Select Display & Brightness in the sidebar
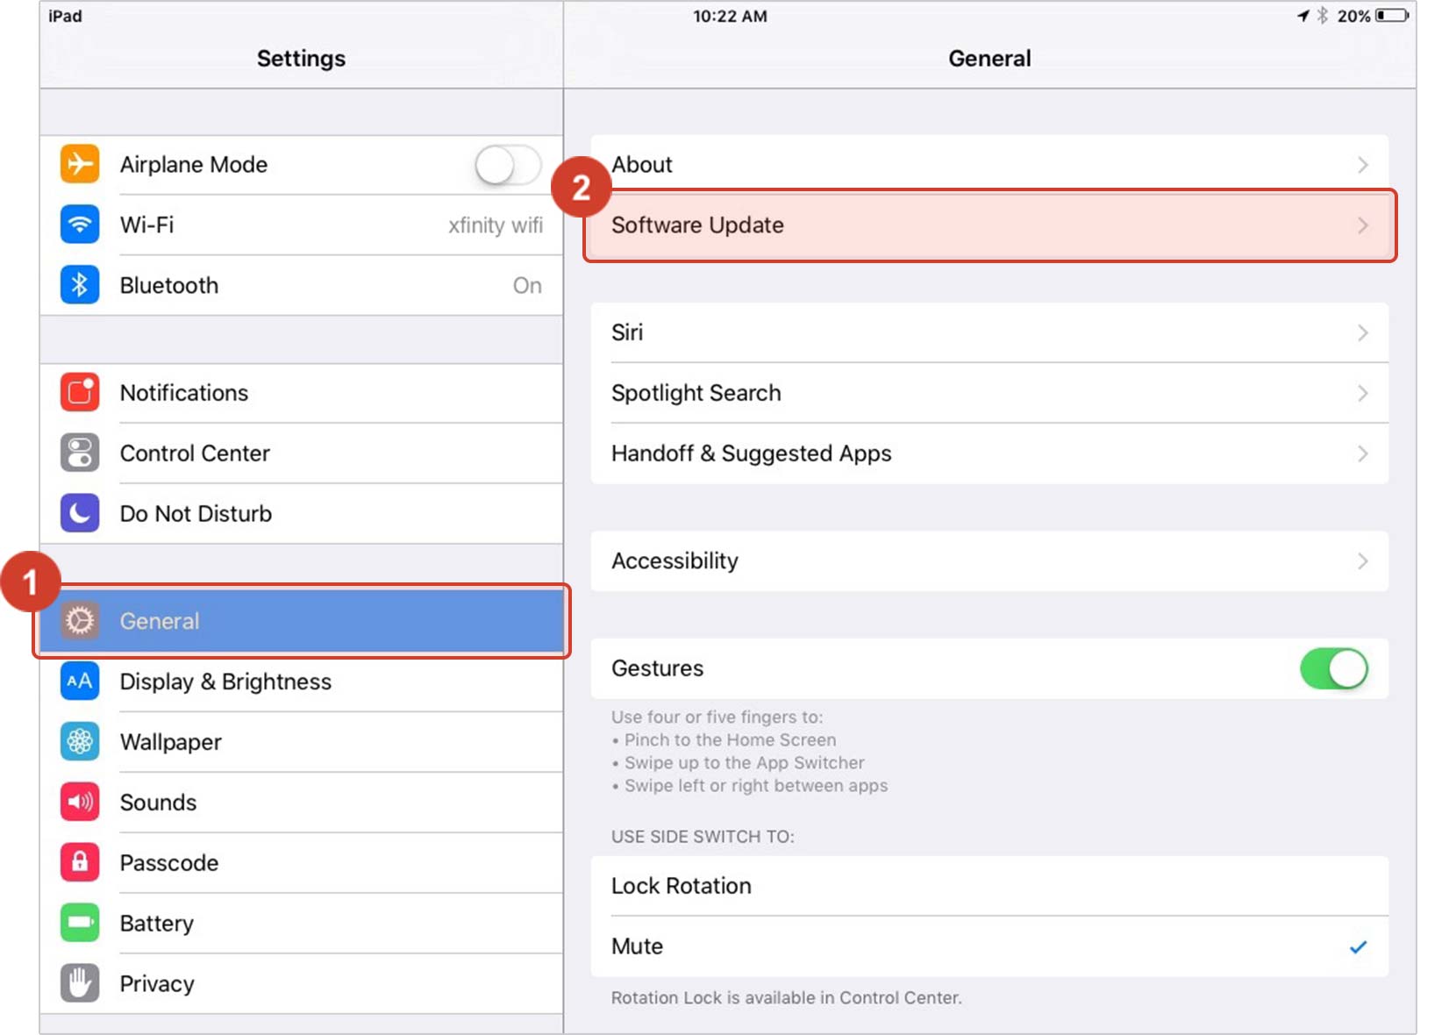The height and width of the screenshot is (1035, 1456). point(225,682)
